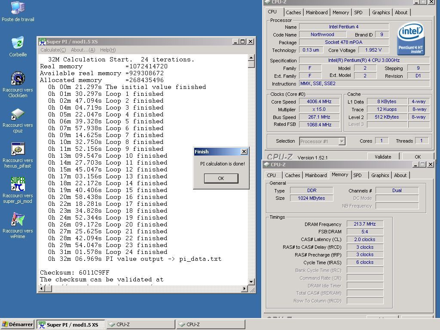
Task: Click Super PI horizontal scrollbar right arrow
Action: tap(244, 288)
